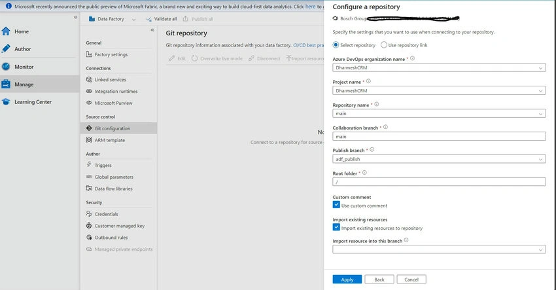Open the 'CI/CD best practices' link
Image resolution: width=556 pixels, height=290 pixels.
309,45
